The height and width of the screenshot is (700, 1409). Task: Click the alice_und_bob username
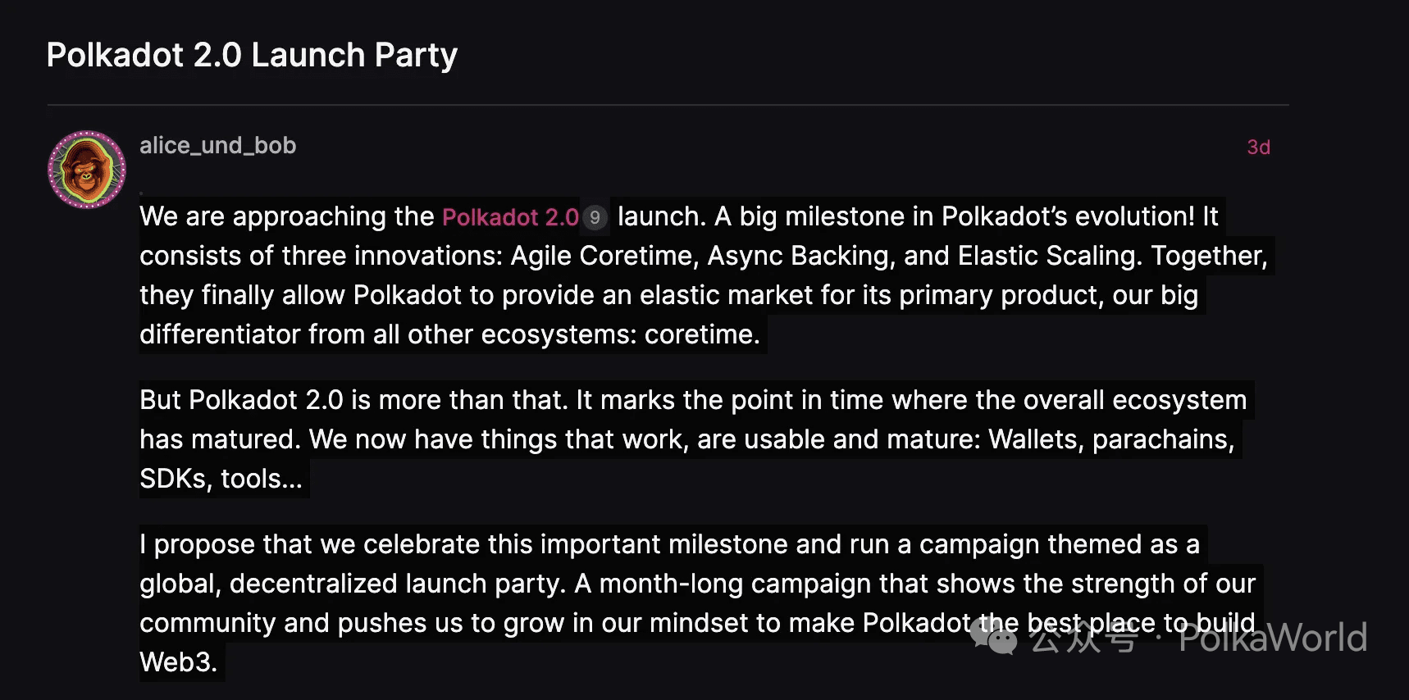click(x=217, y=146)
